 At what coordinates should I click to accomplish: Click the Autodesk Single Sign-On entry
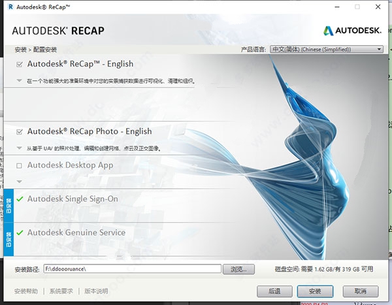(73, 199)
